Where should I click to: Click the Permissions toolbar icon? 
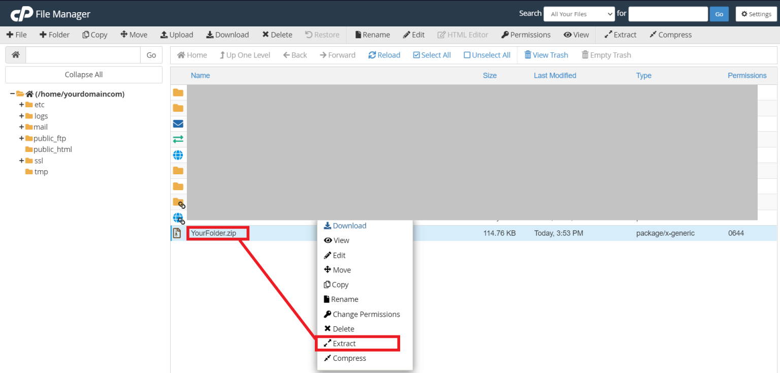(x=526, y=35)
